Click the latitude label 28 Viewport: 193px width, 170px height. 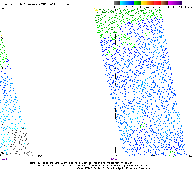pos(2,38)
